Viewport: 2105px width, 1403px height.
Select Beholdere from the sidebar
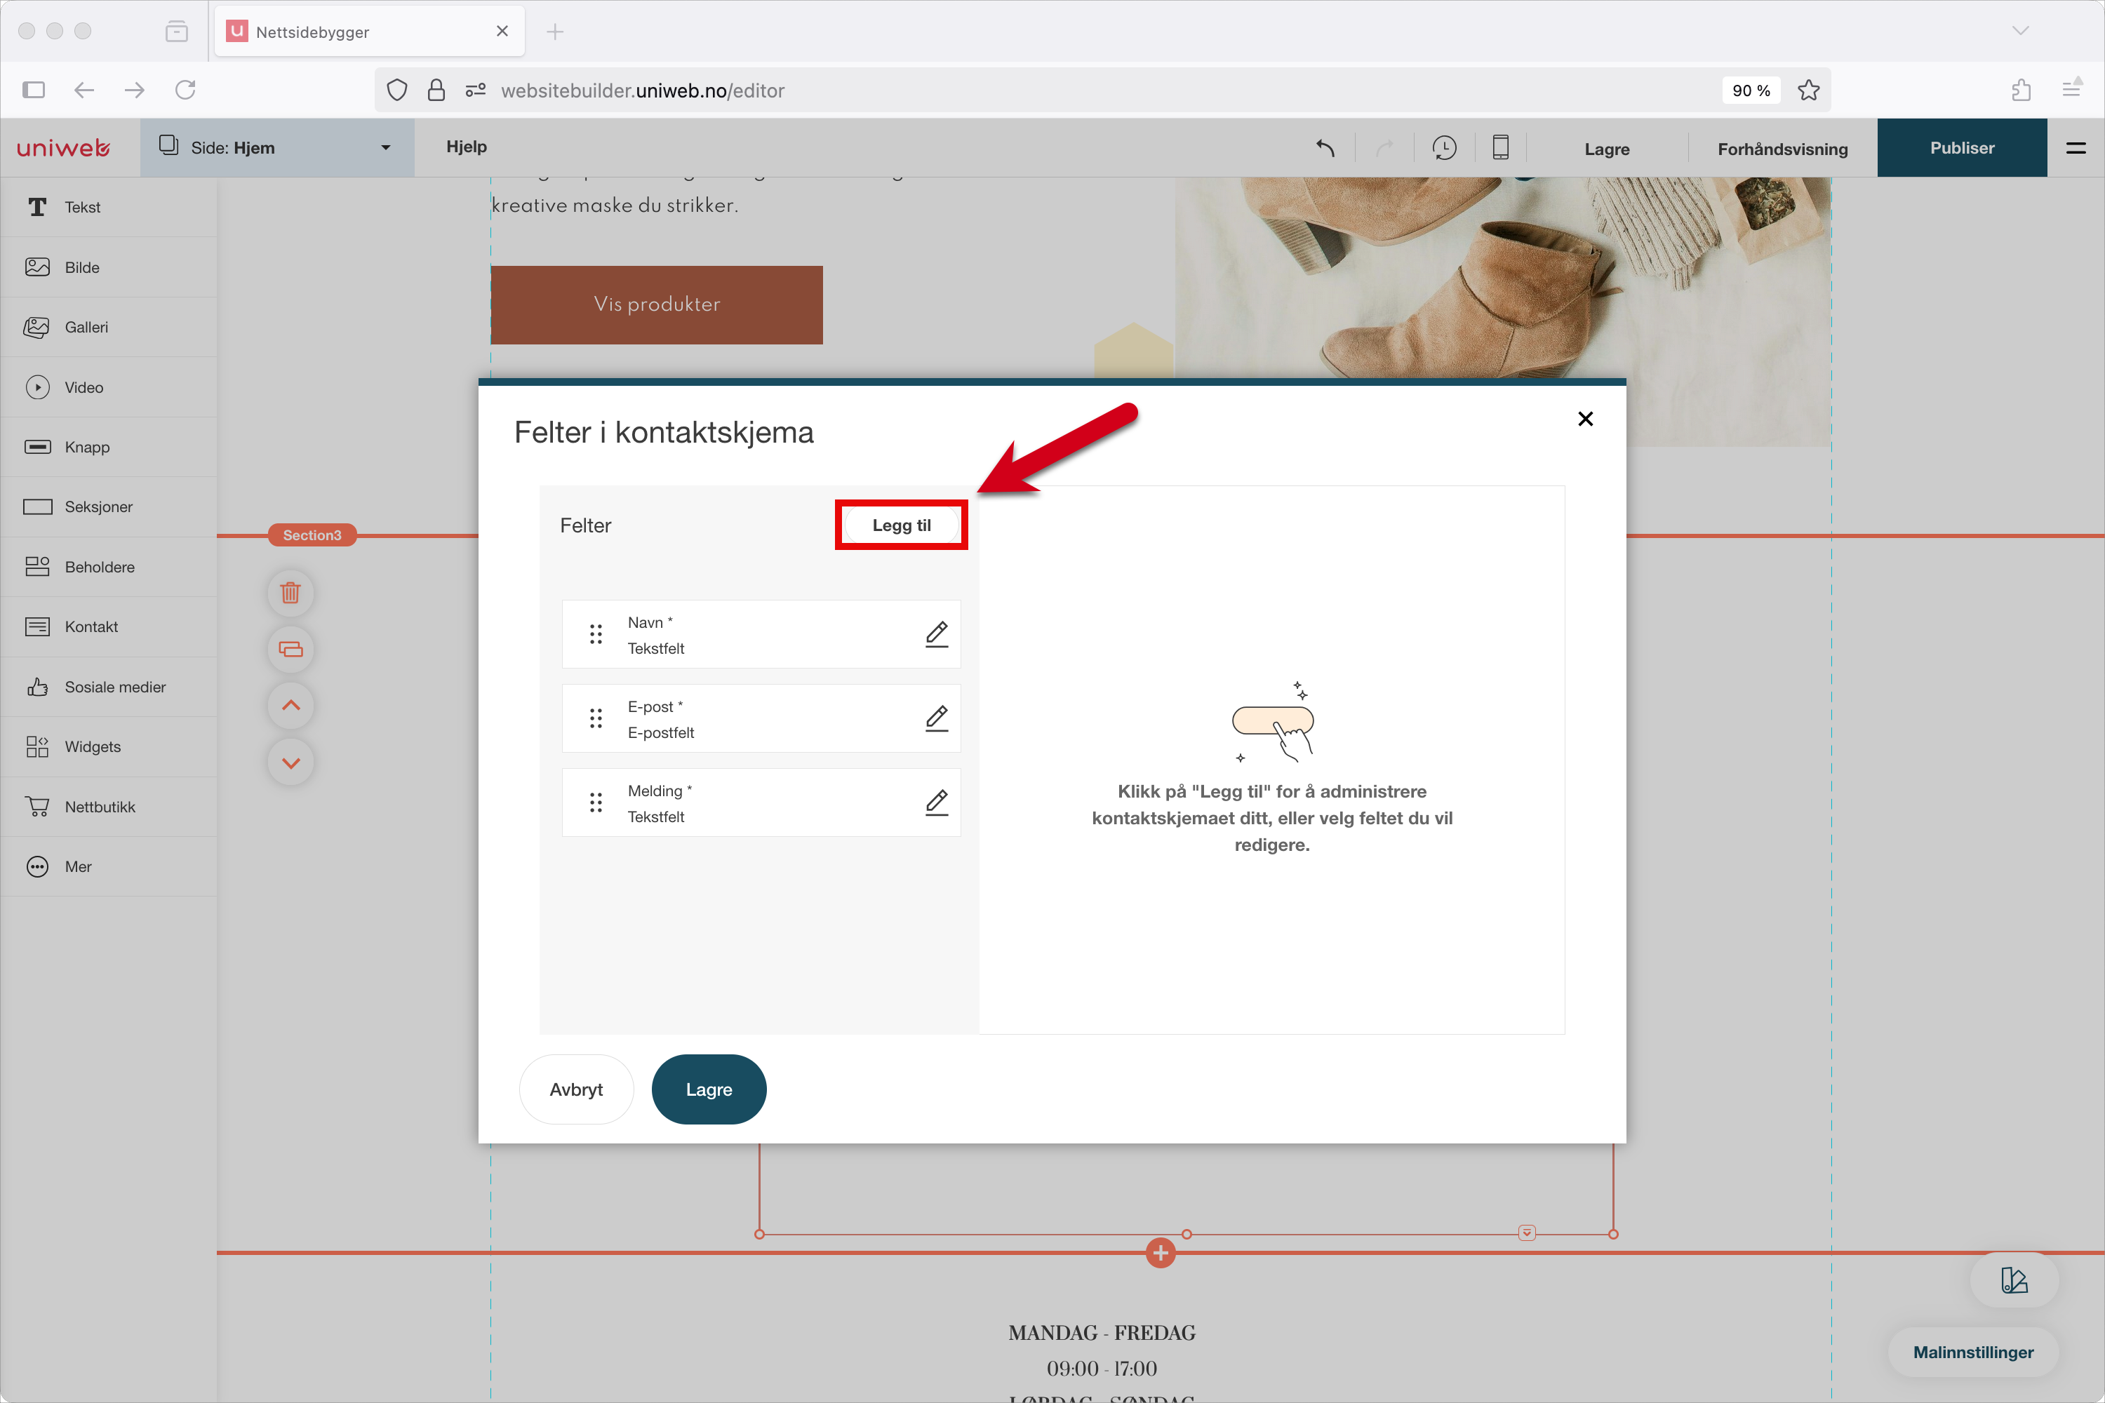pyautogui.click(x=108, y=566)
